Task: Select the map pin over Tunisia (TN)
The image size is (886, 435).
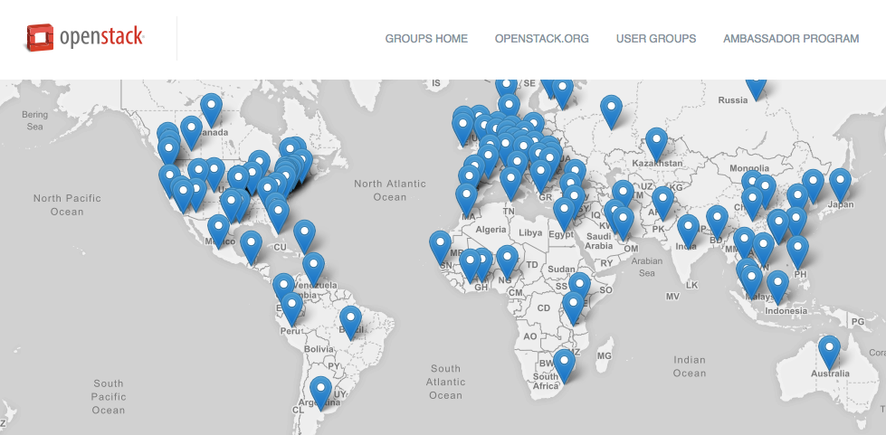Action: [x=510, y=183]
